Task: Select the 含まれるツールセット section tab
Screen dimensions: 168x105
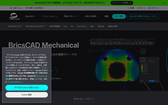Action: (84, 99)
